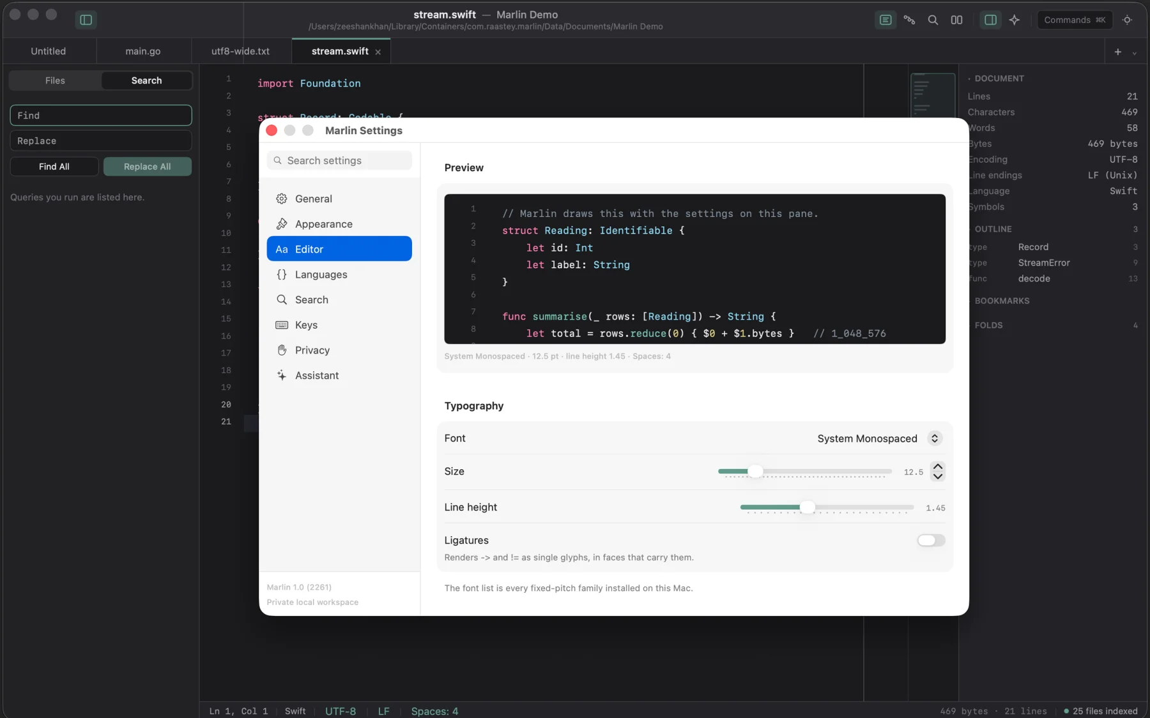Click the LF (Unix) line endings value

pos(1112,176)
